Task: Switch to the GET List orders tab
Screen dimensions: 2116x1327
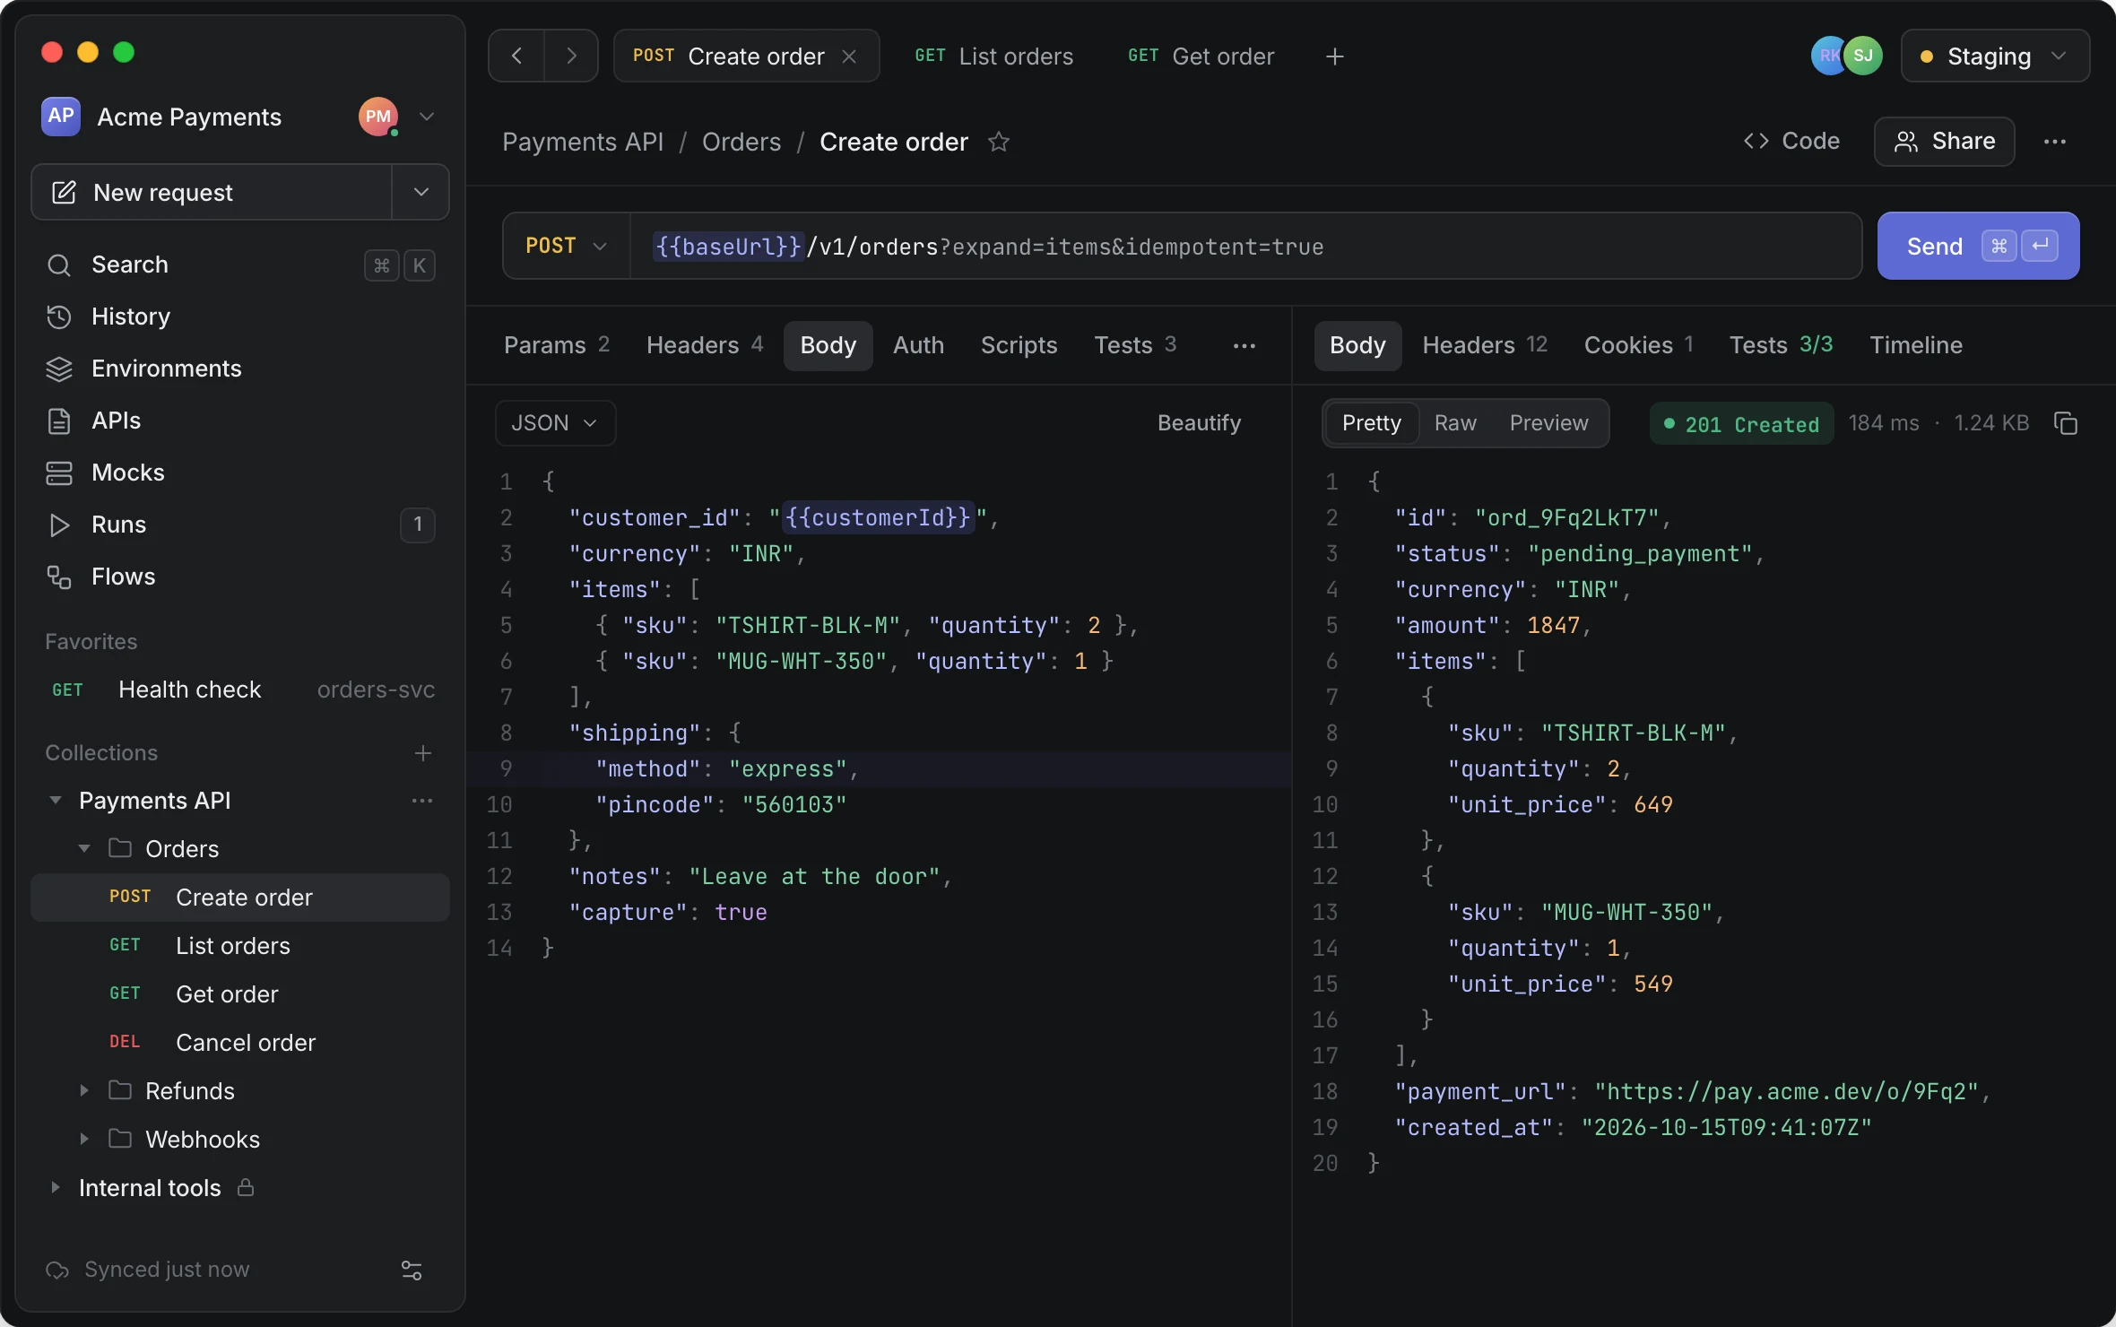Action: [x=993, y=56]
